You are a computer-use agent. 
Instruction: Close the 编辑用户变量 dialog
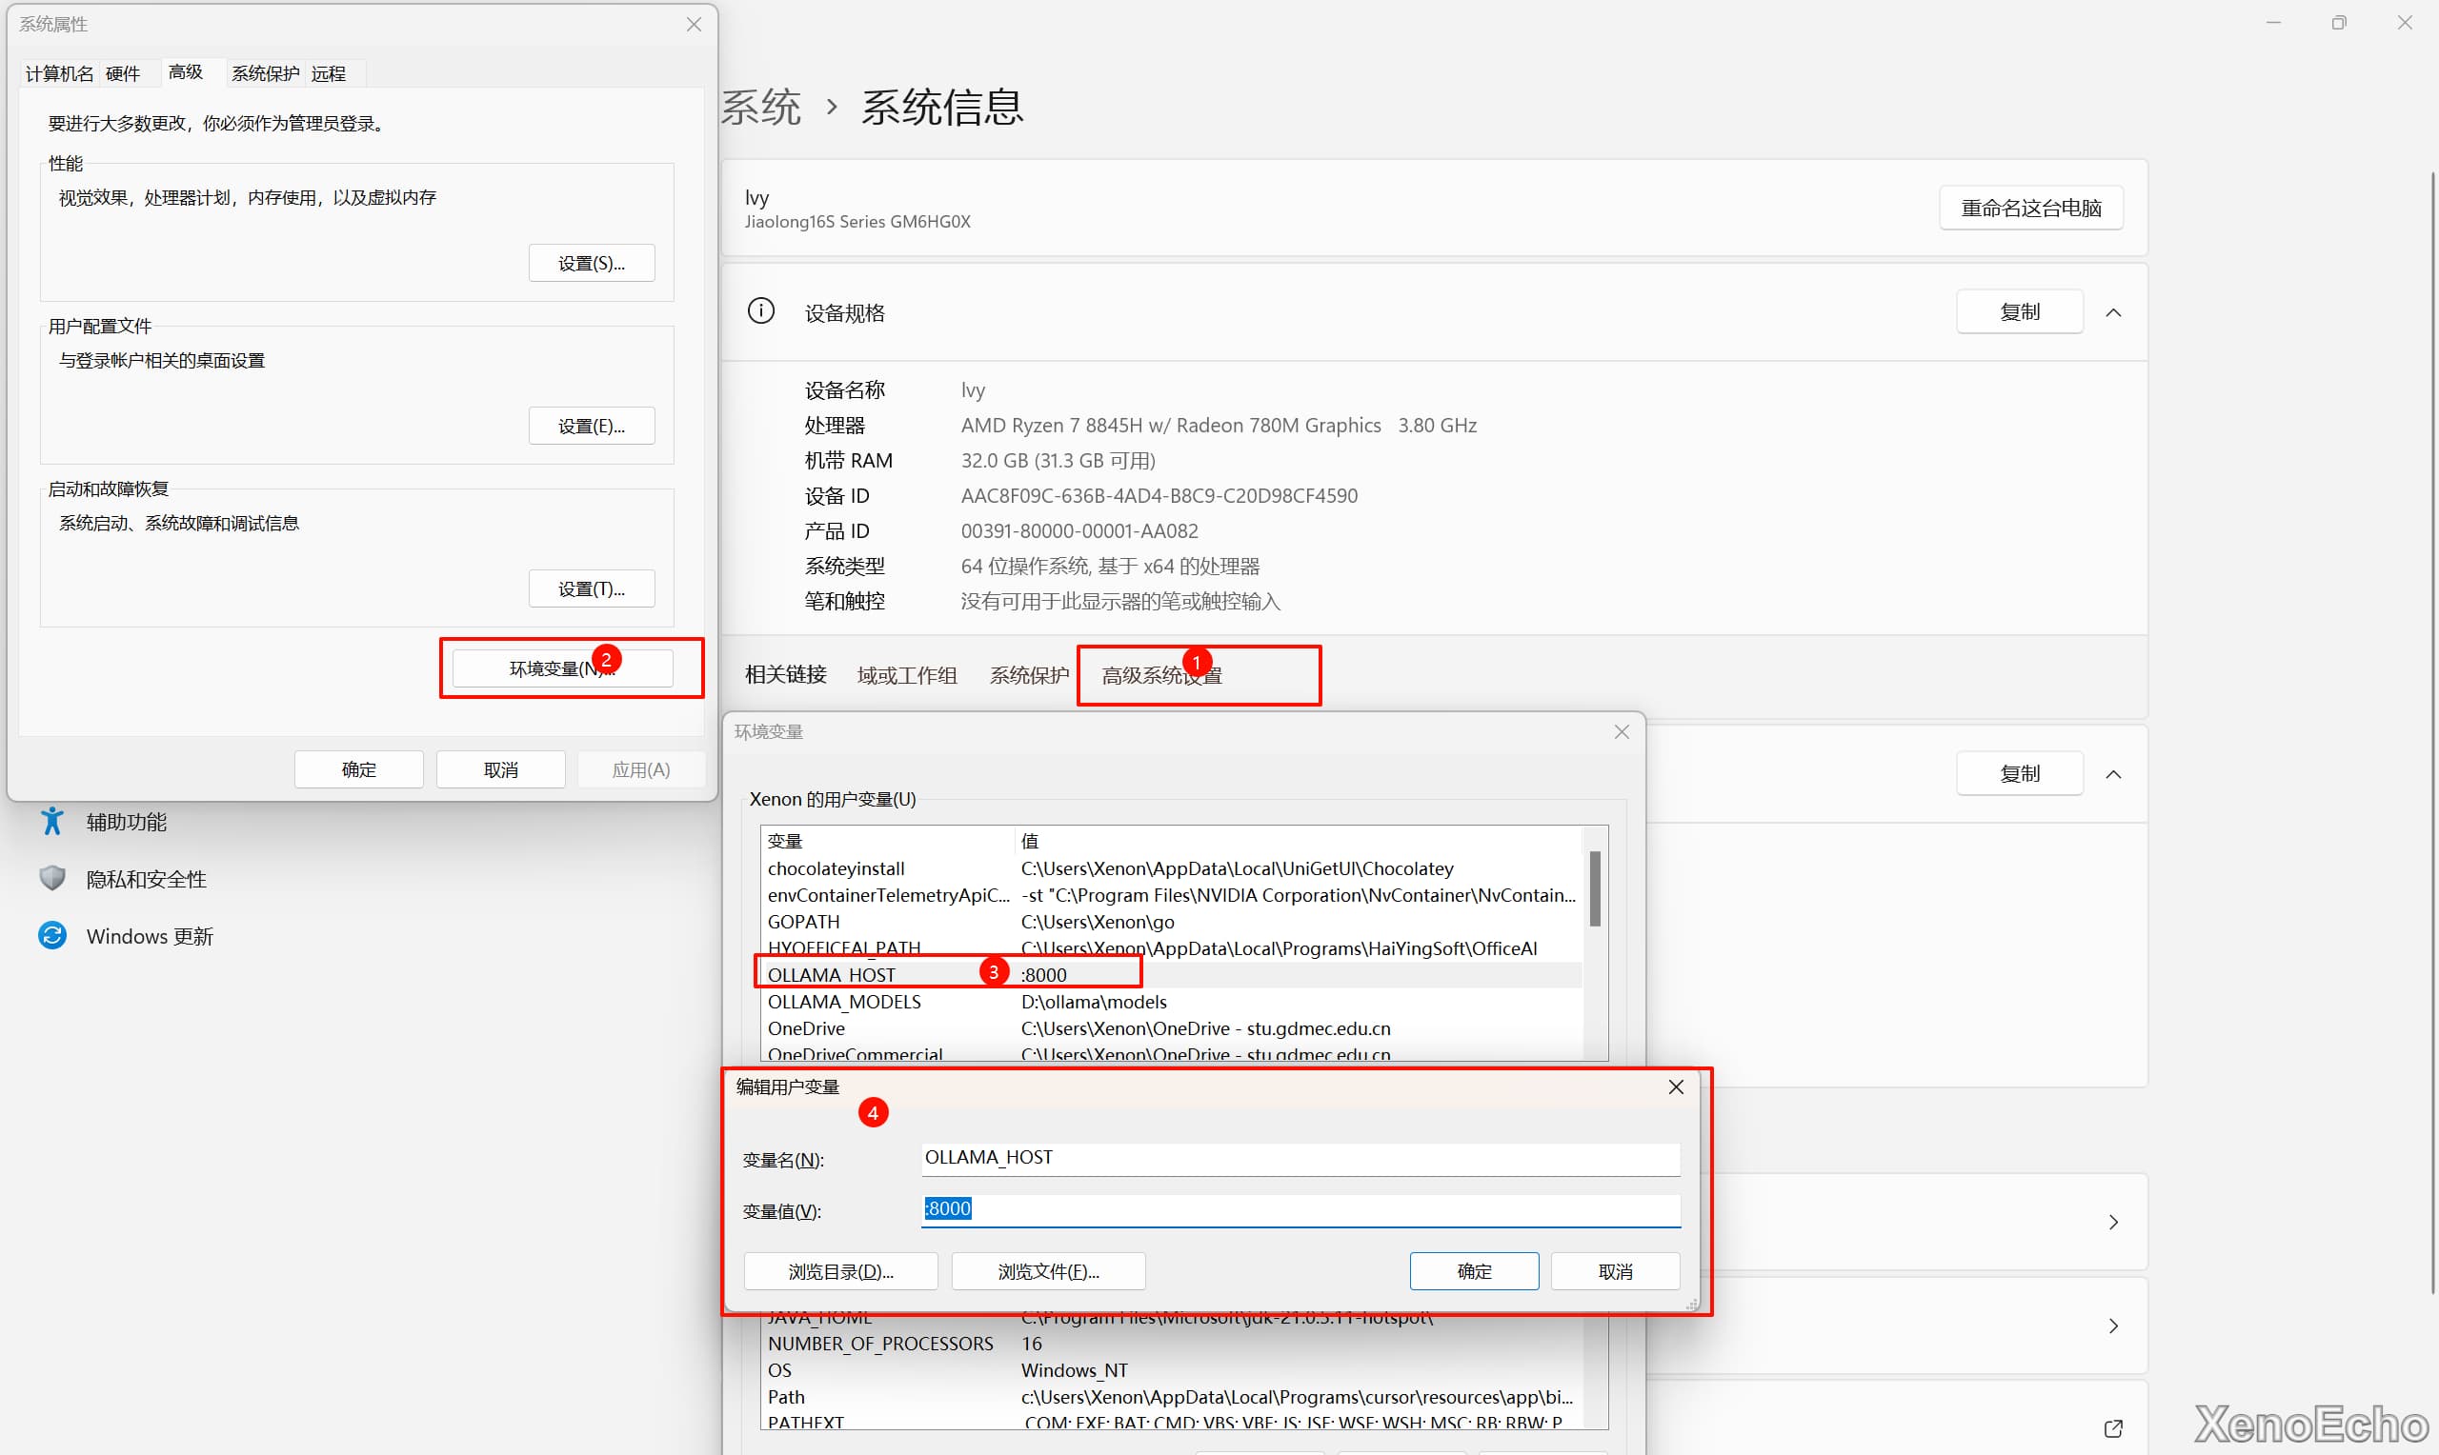(x=1676, y=1087)
